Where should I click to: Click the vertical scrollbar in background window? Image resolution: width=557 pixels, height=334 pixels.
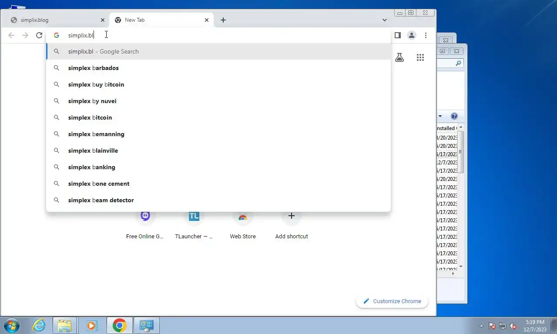pos(461,152)
